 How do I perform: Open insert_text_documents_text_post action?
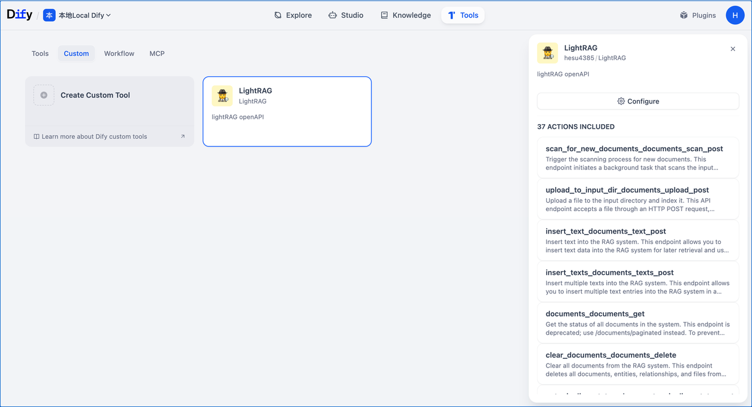coord(638,240)
